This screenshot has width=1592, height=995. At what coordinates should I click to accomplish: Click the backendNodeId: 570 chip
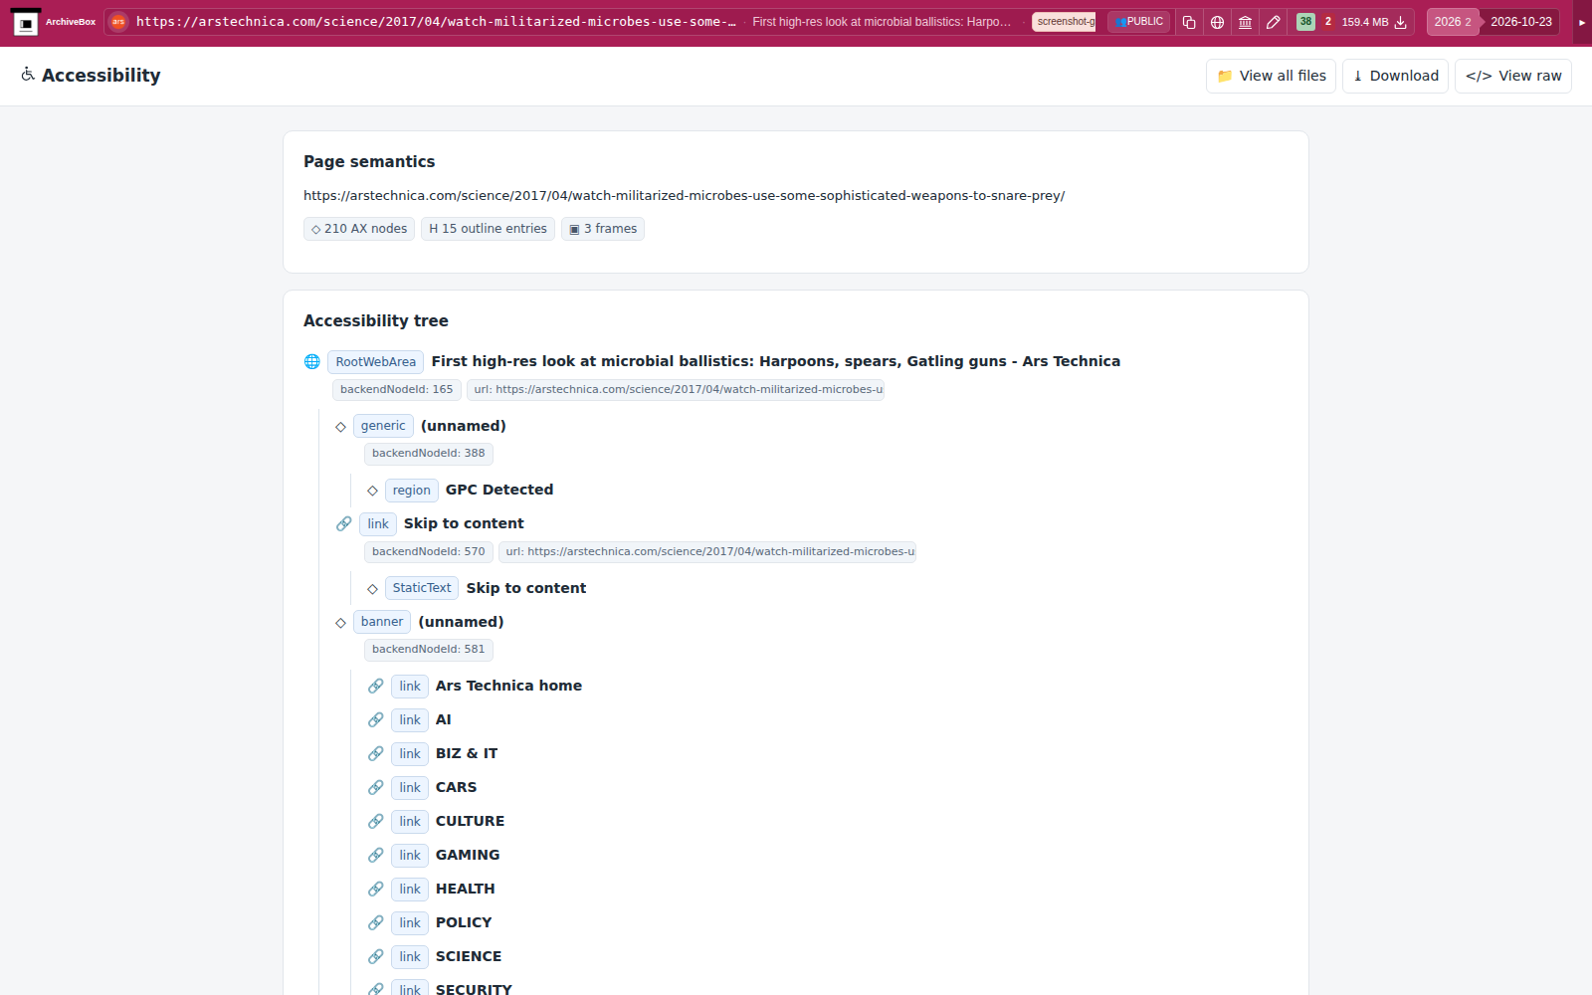point(428,552)
